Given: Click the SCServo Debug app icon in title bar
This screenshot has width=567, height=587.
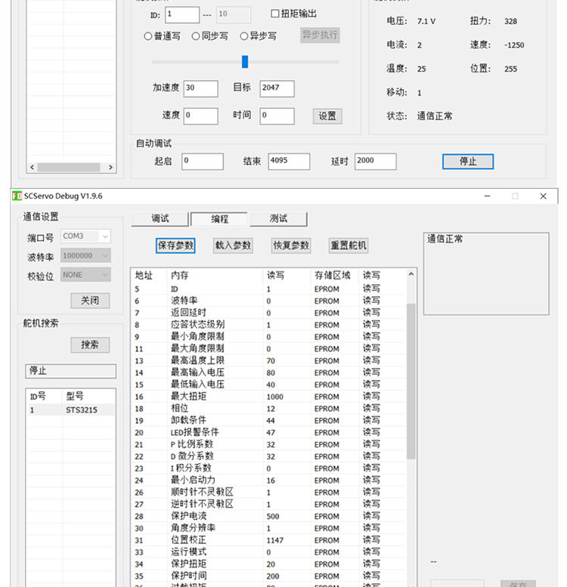Looking at the screenshot, I should pos(17,196).
